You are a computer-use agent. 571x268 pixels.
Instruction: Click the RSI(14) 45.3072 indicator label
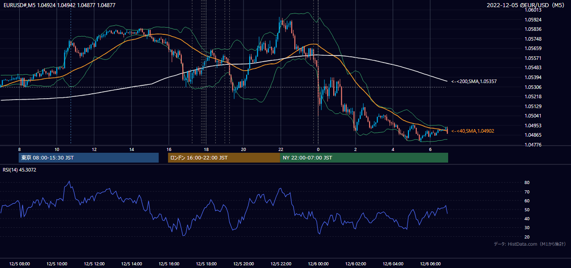[19, 170]
